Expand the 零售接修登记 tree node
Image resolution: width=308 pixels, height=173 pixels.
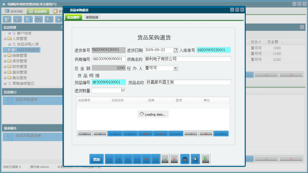pyautogui.click(x=5, y=83)
